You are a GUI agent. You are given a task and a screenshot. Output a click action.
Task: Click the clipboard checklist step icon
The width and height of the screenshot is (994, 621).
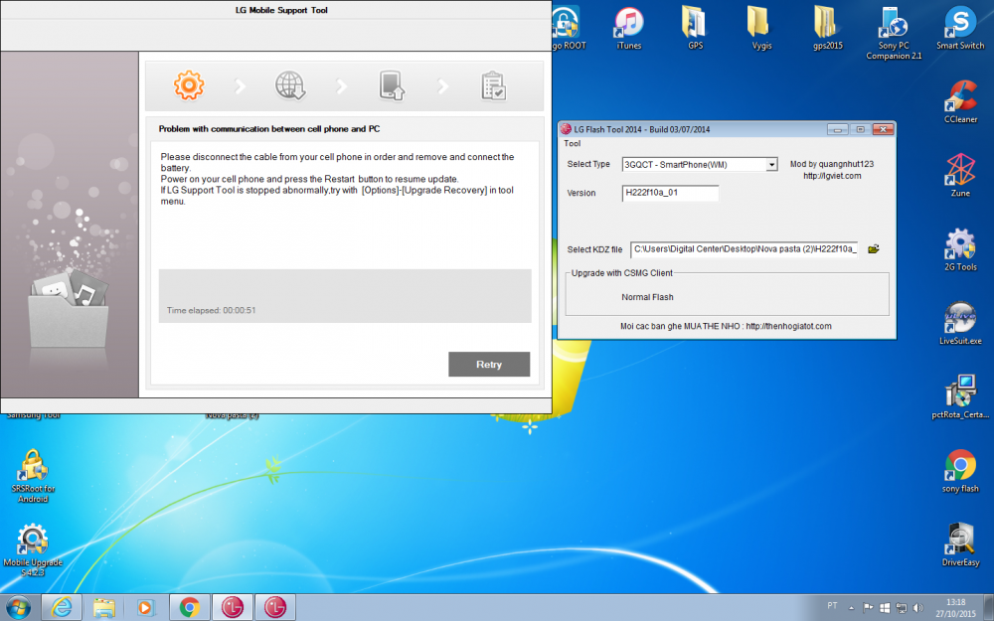click(493, 86)
